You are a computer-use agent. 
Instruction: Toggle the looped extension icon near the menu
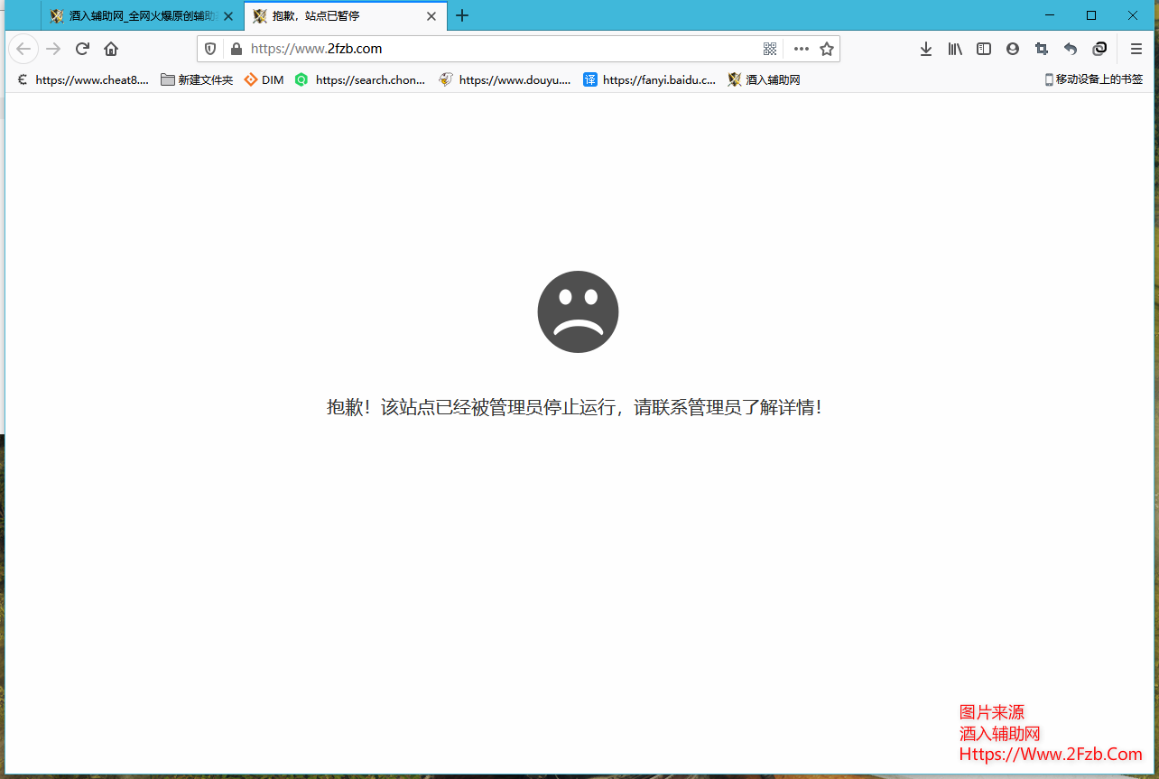(1099, 49)
